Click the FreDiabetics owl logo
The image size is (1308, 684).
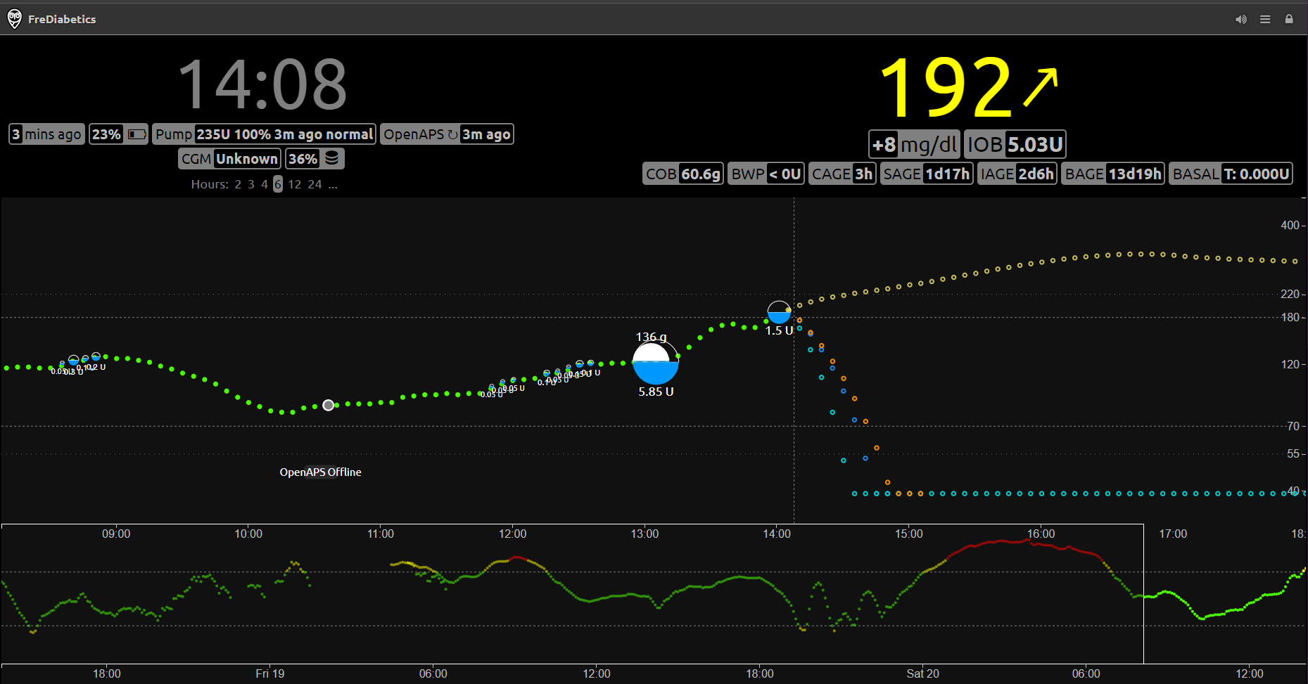point(13,19)
